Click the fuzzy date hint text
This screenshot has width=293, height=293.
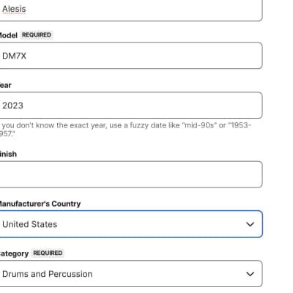[x=125, y=130]
